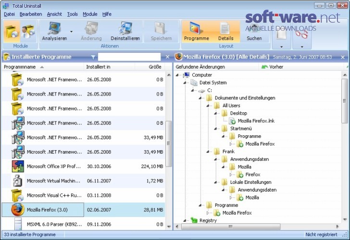350x240 pixels.
Task: Select the Startmenü folder icon
Action: point(225,129)
